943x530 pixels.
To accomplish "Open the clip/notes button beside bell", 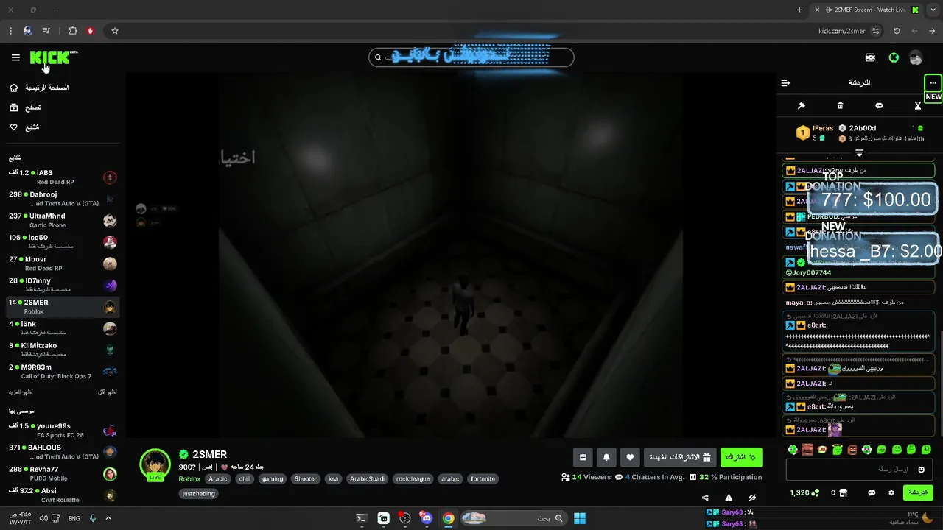I will (x=583, y=457).
